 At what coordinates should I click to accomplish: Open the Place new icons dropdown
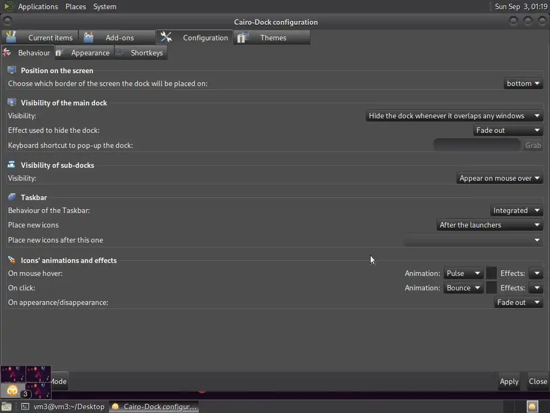[x=490, y=225]
